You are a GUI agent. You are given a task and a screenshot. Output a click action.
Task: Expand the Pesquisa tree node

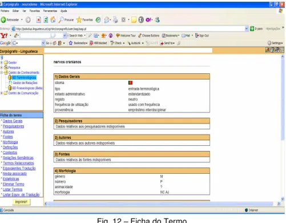click(x=2, y=67)
